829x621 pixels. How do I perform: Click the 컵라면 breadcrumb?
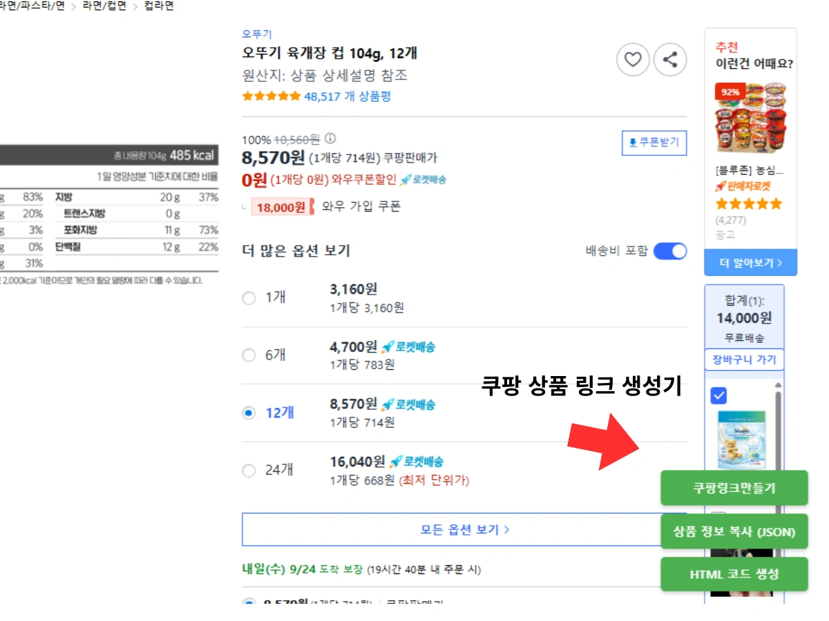pos(159,6)
